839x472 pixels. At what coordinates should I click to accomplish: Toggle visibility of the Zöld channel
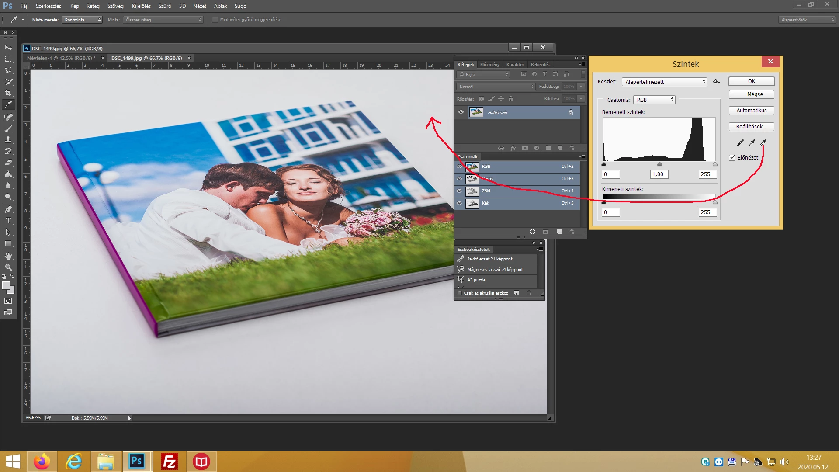click(459, 191)
